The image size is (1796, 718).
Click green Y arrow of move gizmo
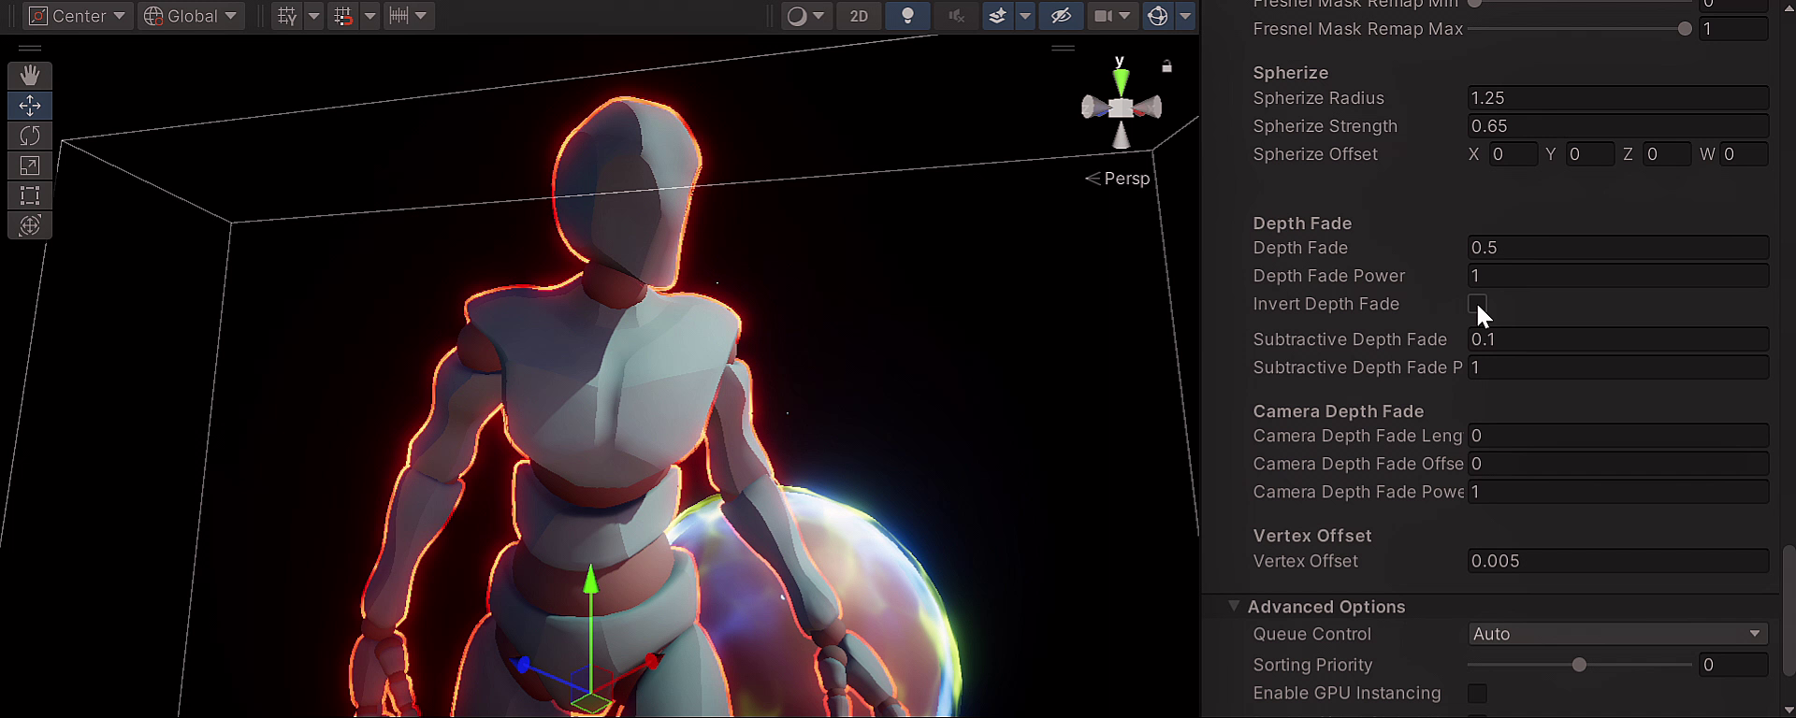coord(590,581)
